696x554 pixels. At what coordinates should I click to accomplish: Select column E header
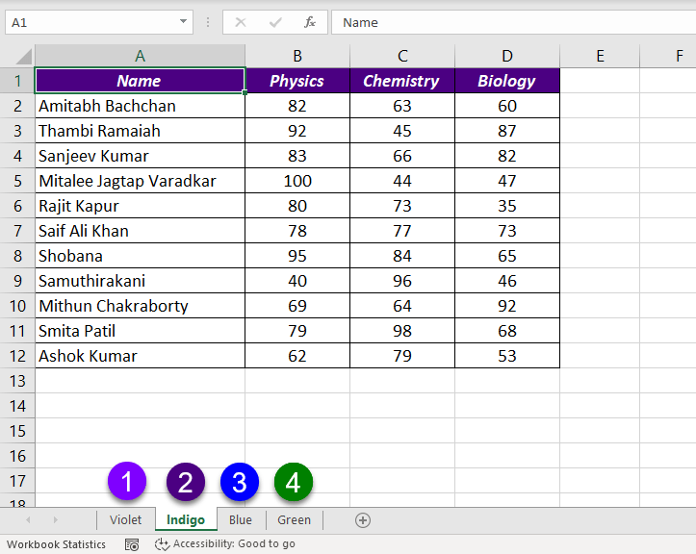click(600, 57)
